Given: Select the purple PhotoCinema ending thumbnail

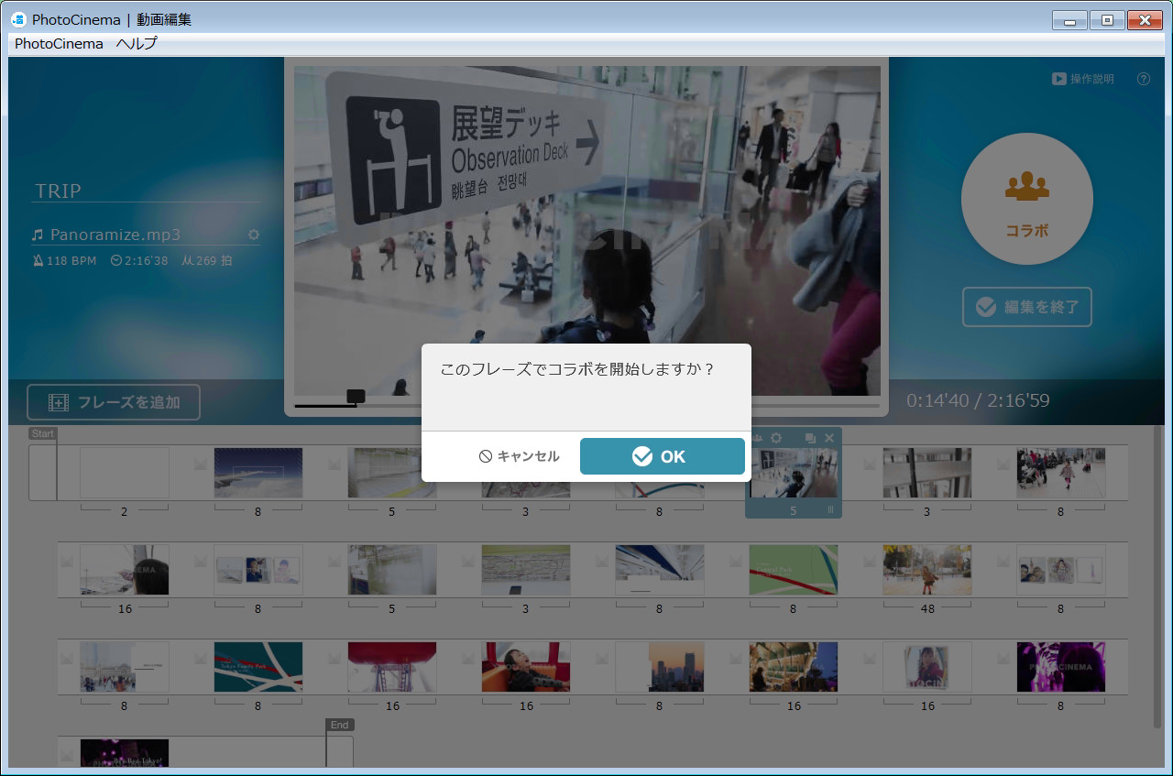Looking at the screenshot, I should (1060, 667).
